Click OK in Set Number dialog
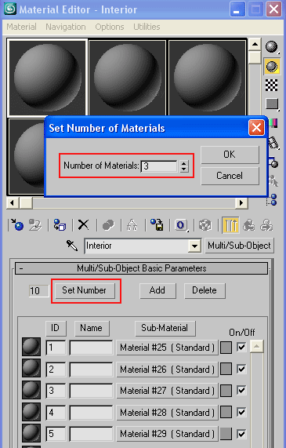286x448 pixels. [230, 155]
